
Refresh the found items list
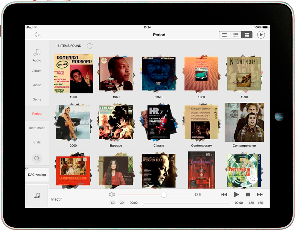[90, 46]
